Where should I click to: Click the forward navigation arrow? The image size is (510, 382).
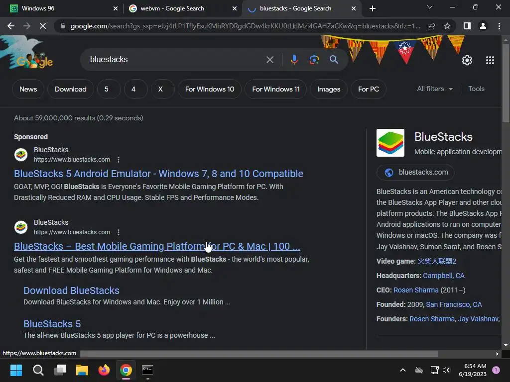tap(27, 26)
